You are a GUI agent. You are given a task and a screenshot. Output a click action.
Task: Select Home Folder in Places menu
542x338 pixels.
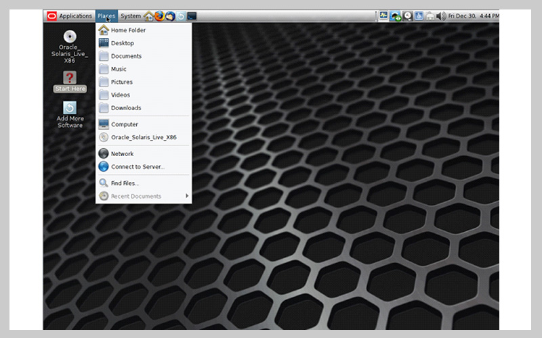(128, 30)
